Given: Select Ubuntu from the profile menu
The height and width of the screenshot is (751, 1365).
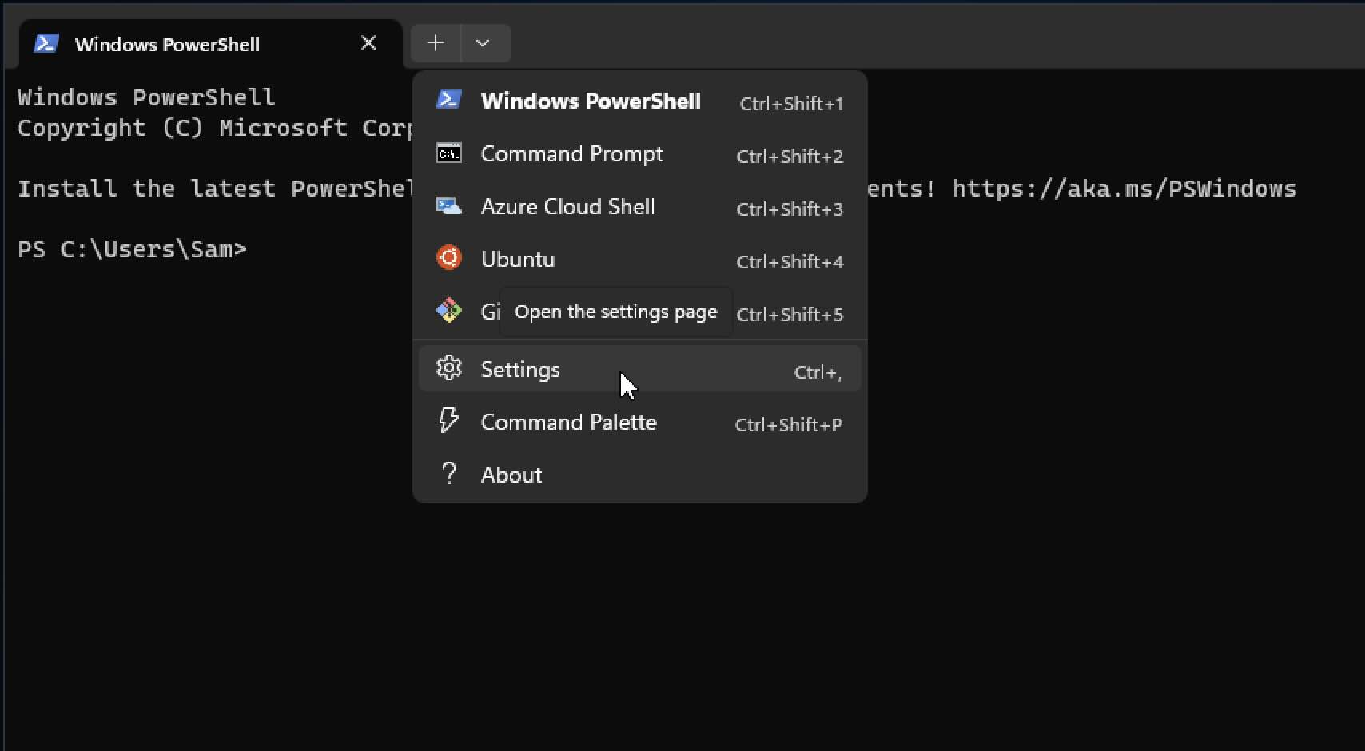Looking at the screenshot, I should 517,258.
